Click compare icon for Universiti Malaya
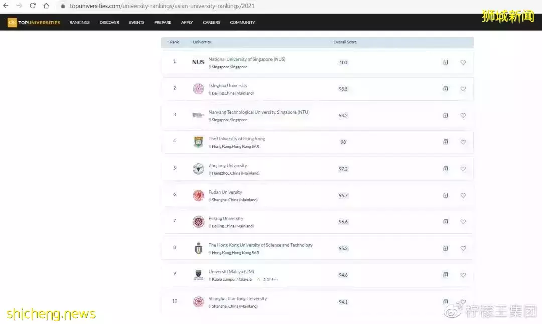542x324 pixels. (x=445, y=275)
